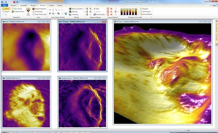Click the 3D View window title icon
Screen dimensions: 218x133
tap(115, 21)
